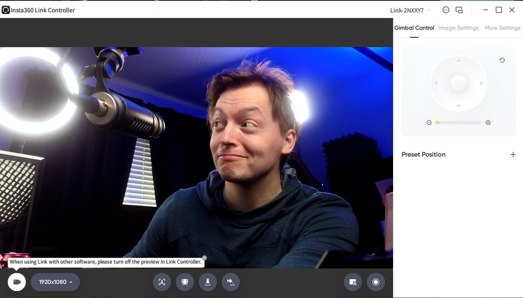This screenshot has height=298, width=523.
Task: Switch to Image Settings tab
Action: pos(458,28)
